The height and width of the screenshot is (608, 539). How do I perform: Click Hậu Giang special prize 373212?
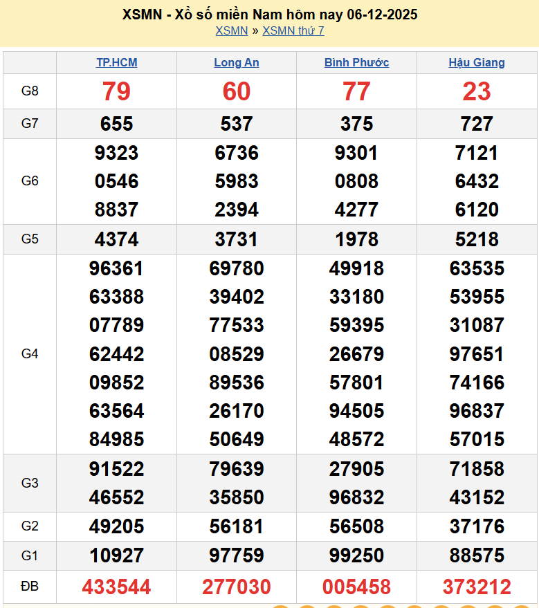pos(477,587)
